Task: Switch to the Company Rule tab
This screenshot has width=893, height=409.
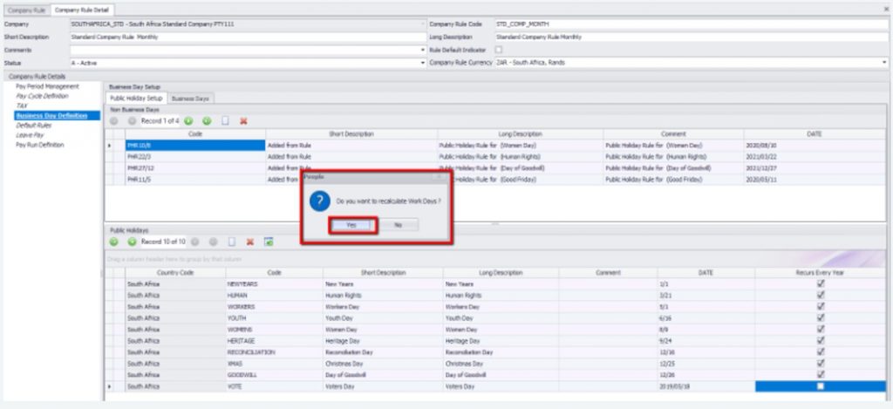Action: (x=27, y=10)
